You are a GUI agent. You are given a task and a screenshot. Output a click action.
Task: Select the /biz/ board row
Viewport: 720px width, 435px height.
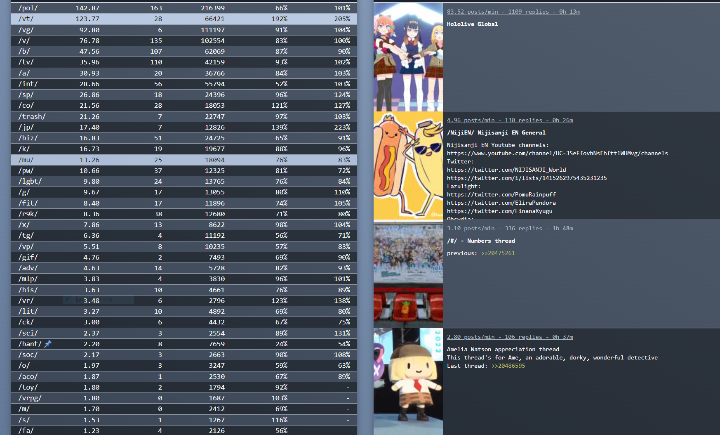point(184,138)
